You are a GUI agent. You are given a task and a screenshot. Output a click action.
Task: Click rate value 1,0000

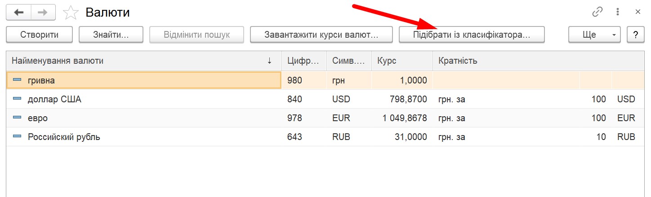(414, 81)
